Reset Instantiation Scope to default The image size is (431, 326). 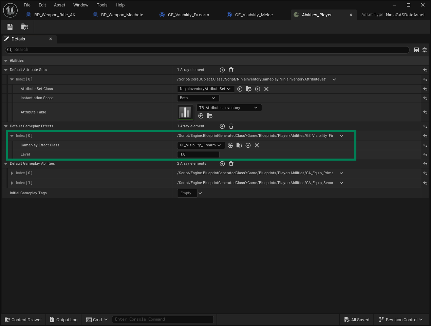tap(425, 98)
